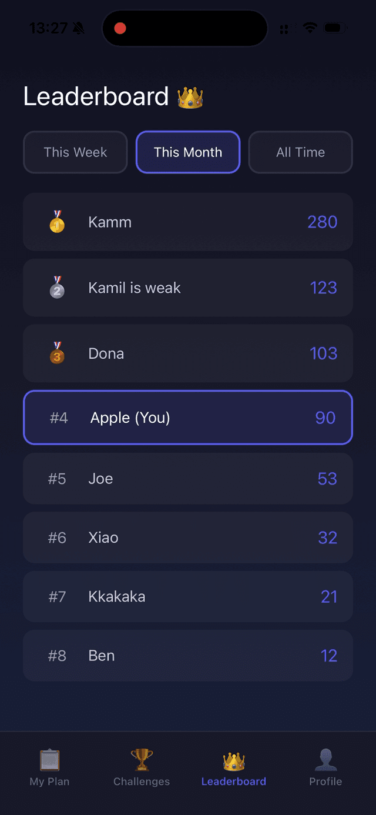
Task: Click the silver medal beside Kamil is weak
Action: [x=57, y=288]
